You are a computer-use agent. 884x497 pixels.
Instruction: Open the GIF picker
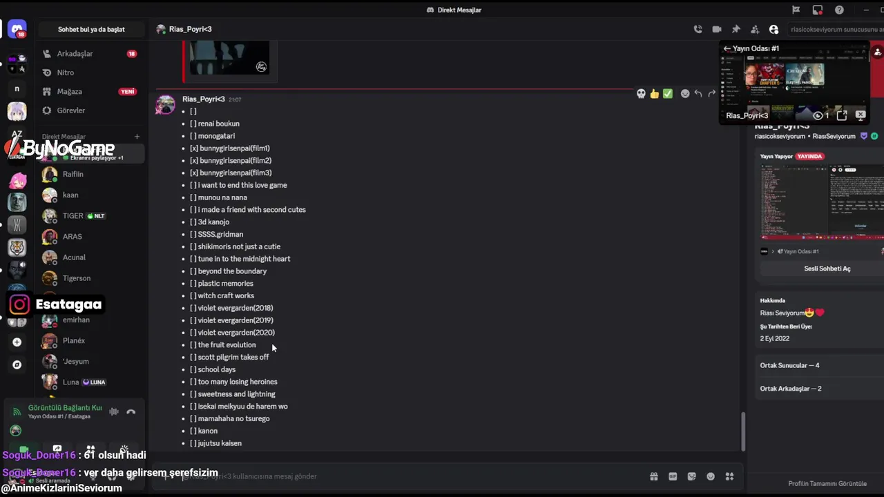[673, 476]
